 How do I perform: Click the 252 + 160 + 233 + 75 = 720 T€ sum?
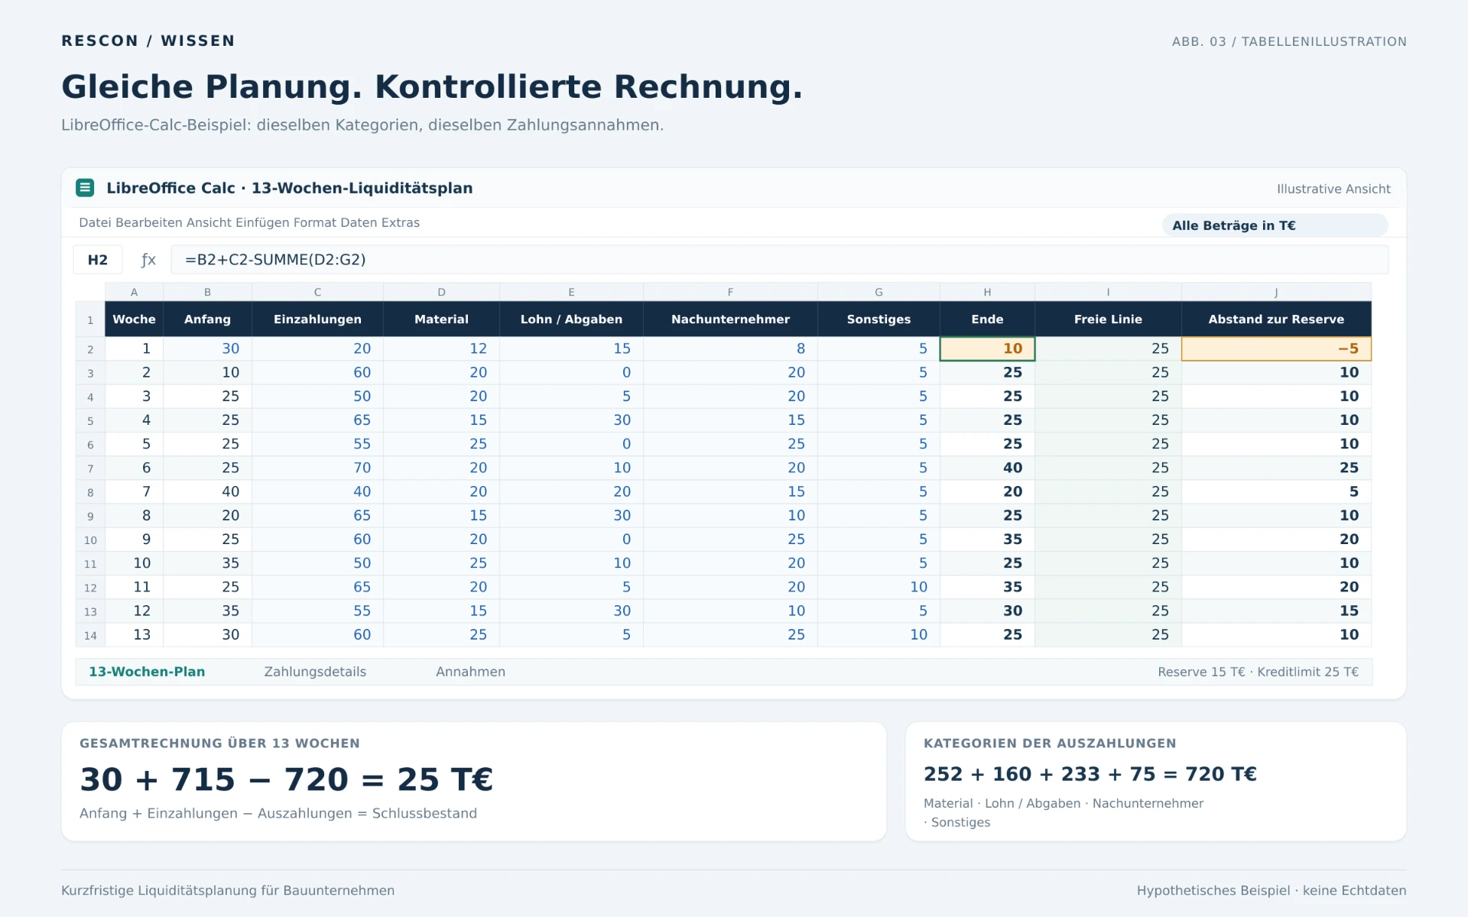(x=1090, y=774)
